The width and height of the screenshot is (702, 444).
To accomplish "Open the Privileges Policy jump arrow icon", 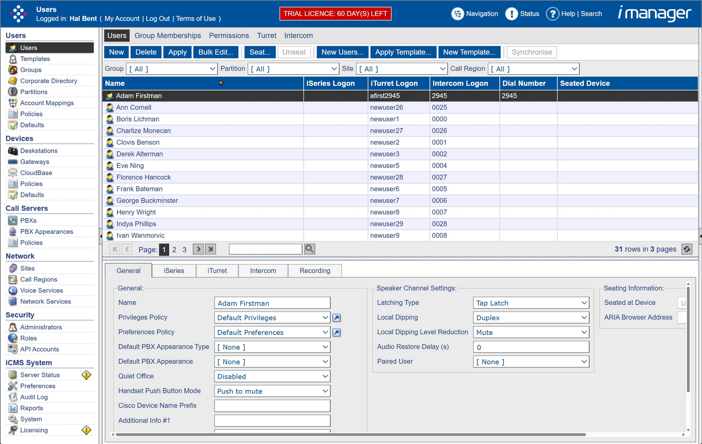I will click(x=337, y=317).
